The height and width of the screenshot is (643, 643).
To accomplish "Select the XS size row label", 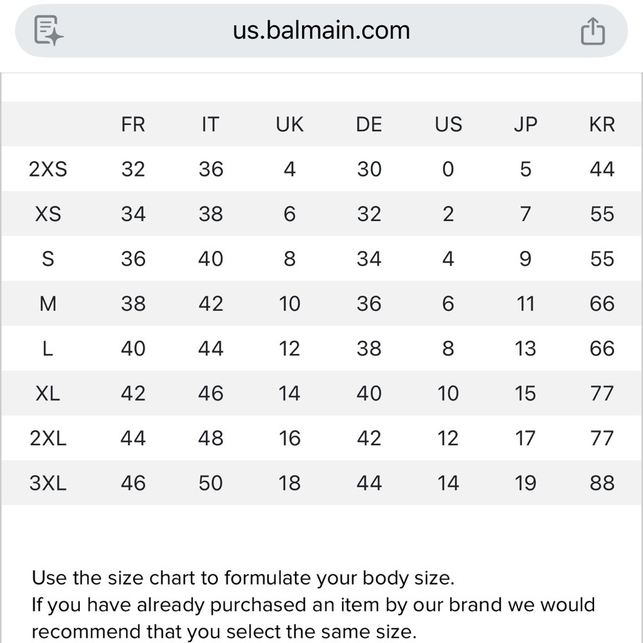I will (x=48, y=214).
